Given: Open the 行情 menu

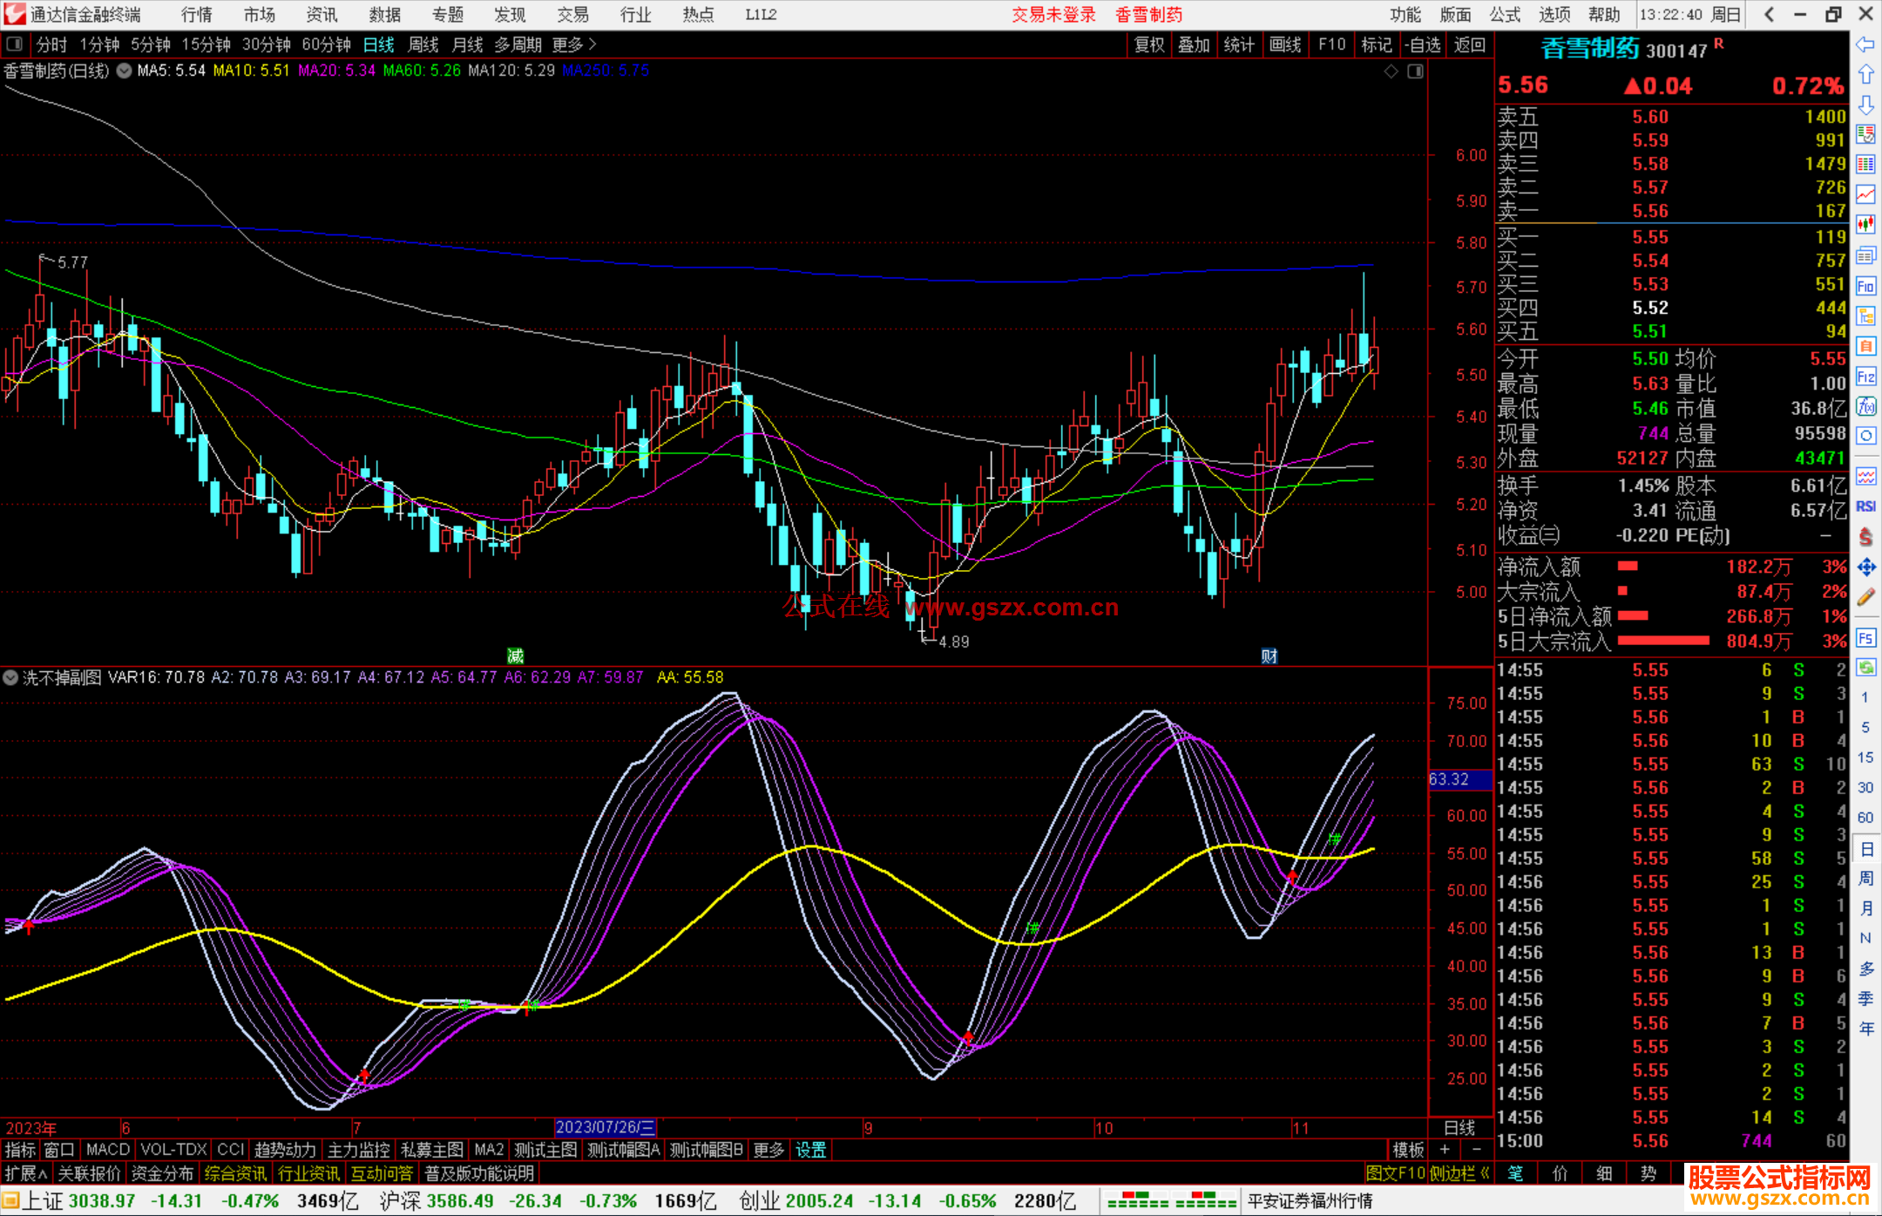Looking at the screenshot, I should [197, 14].
